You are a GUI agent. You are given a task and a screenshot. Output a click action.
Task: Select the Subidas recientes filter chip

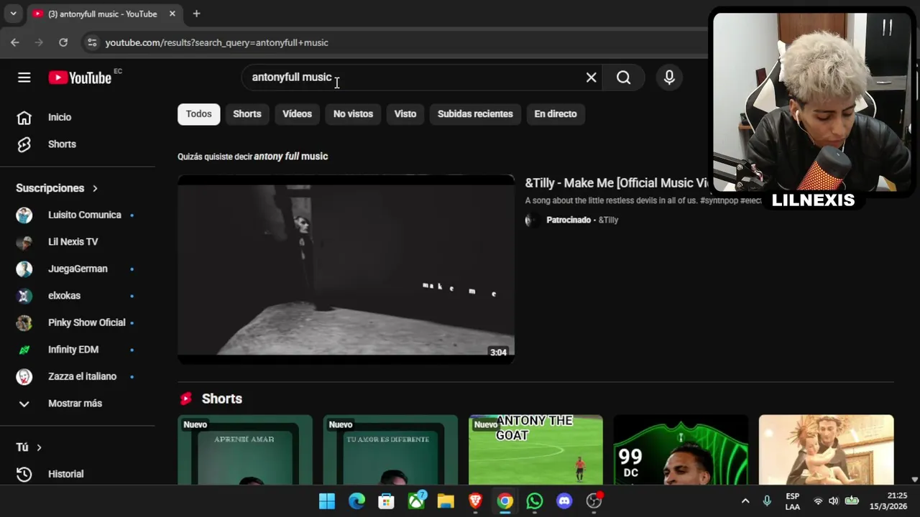(x=475, y=114)
